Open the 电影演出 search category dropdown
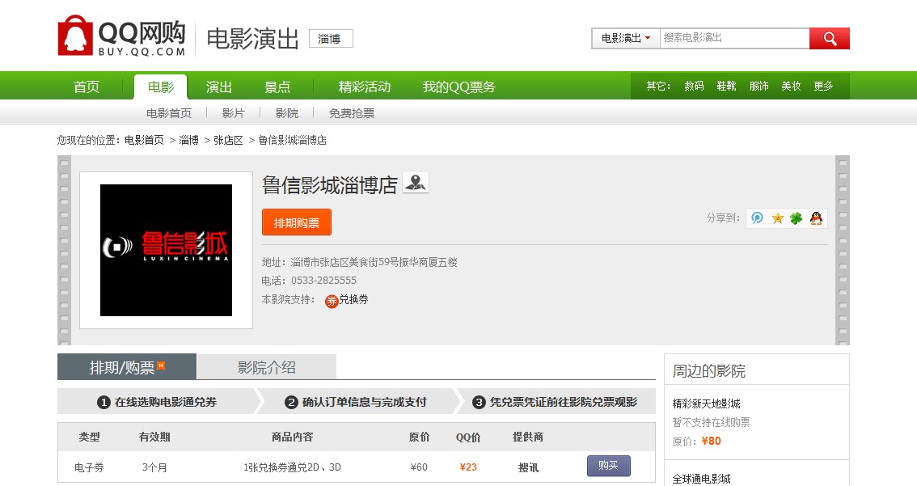The image size is (917, 486). (626, 39)
